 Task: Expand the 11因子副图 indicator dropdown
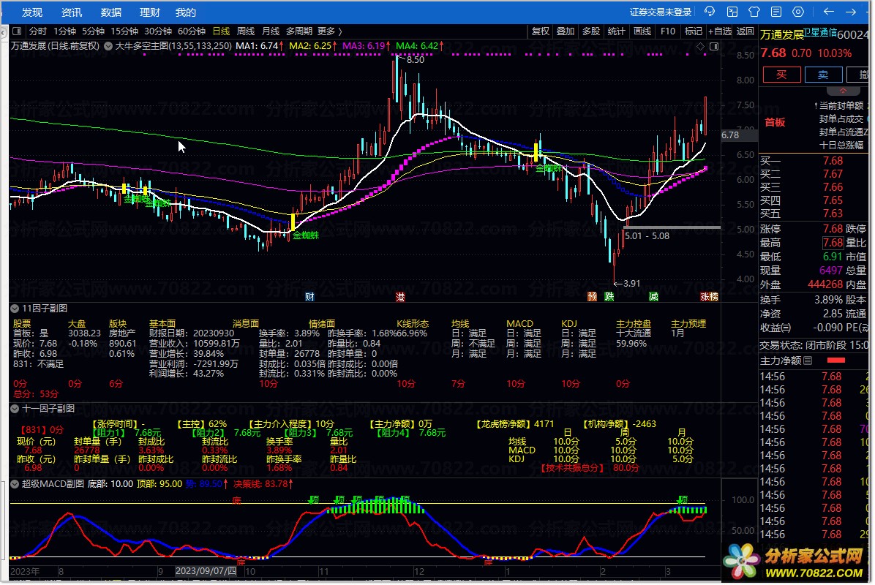pos(15,309)
